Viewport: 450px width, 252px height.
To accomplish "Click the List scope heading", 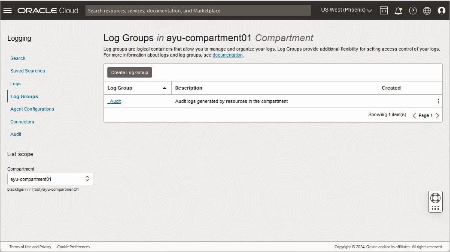I will (x=20, y=154).
